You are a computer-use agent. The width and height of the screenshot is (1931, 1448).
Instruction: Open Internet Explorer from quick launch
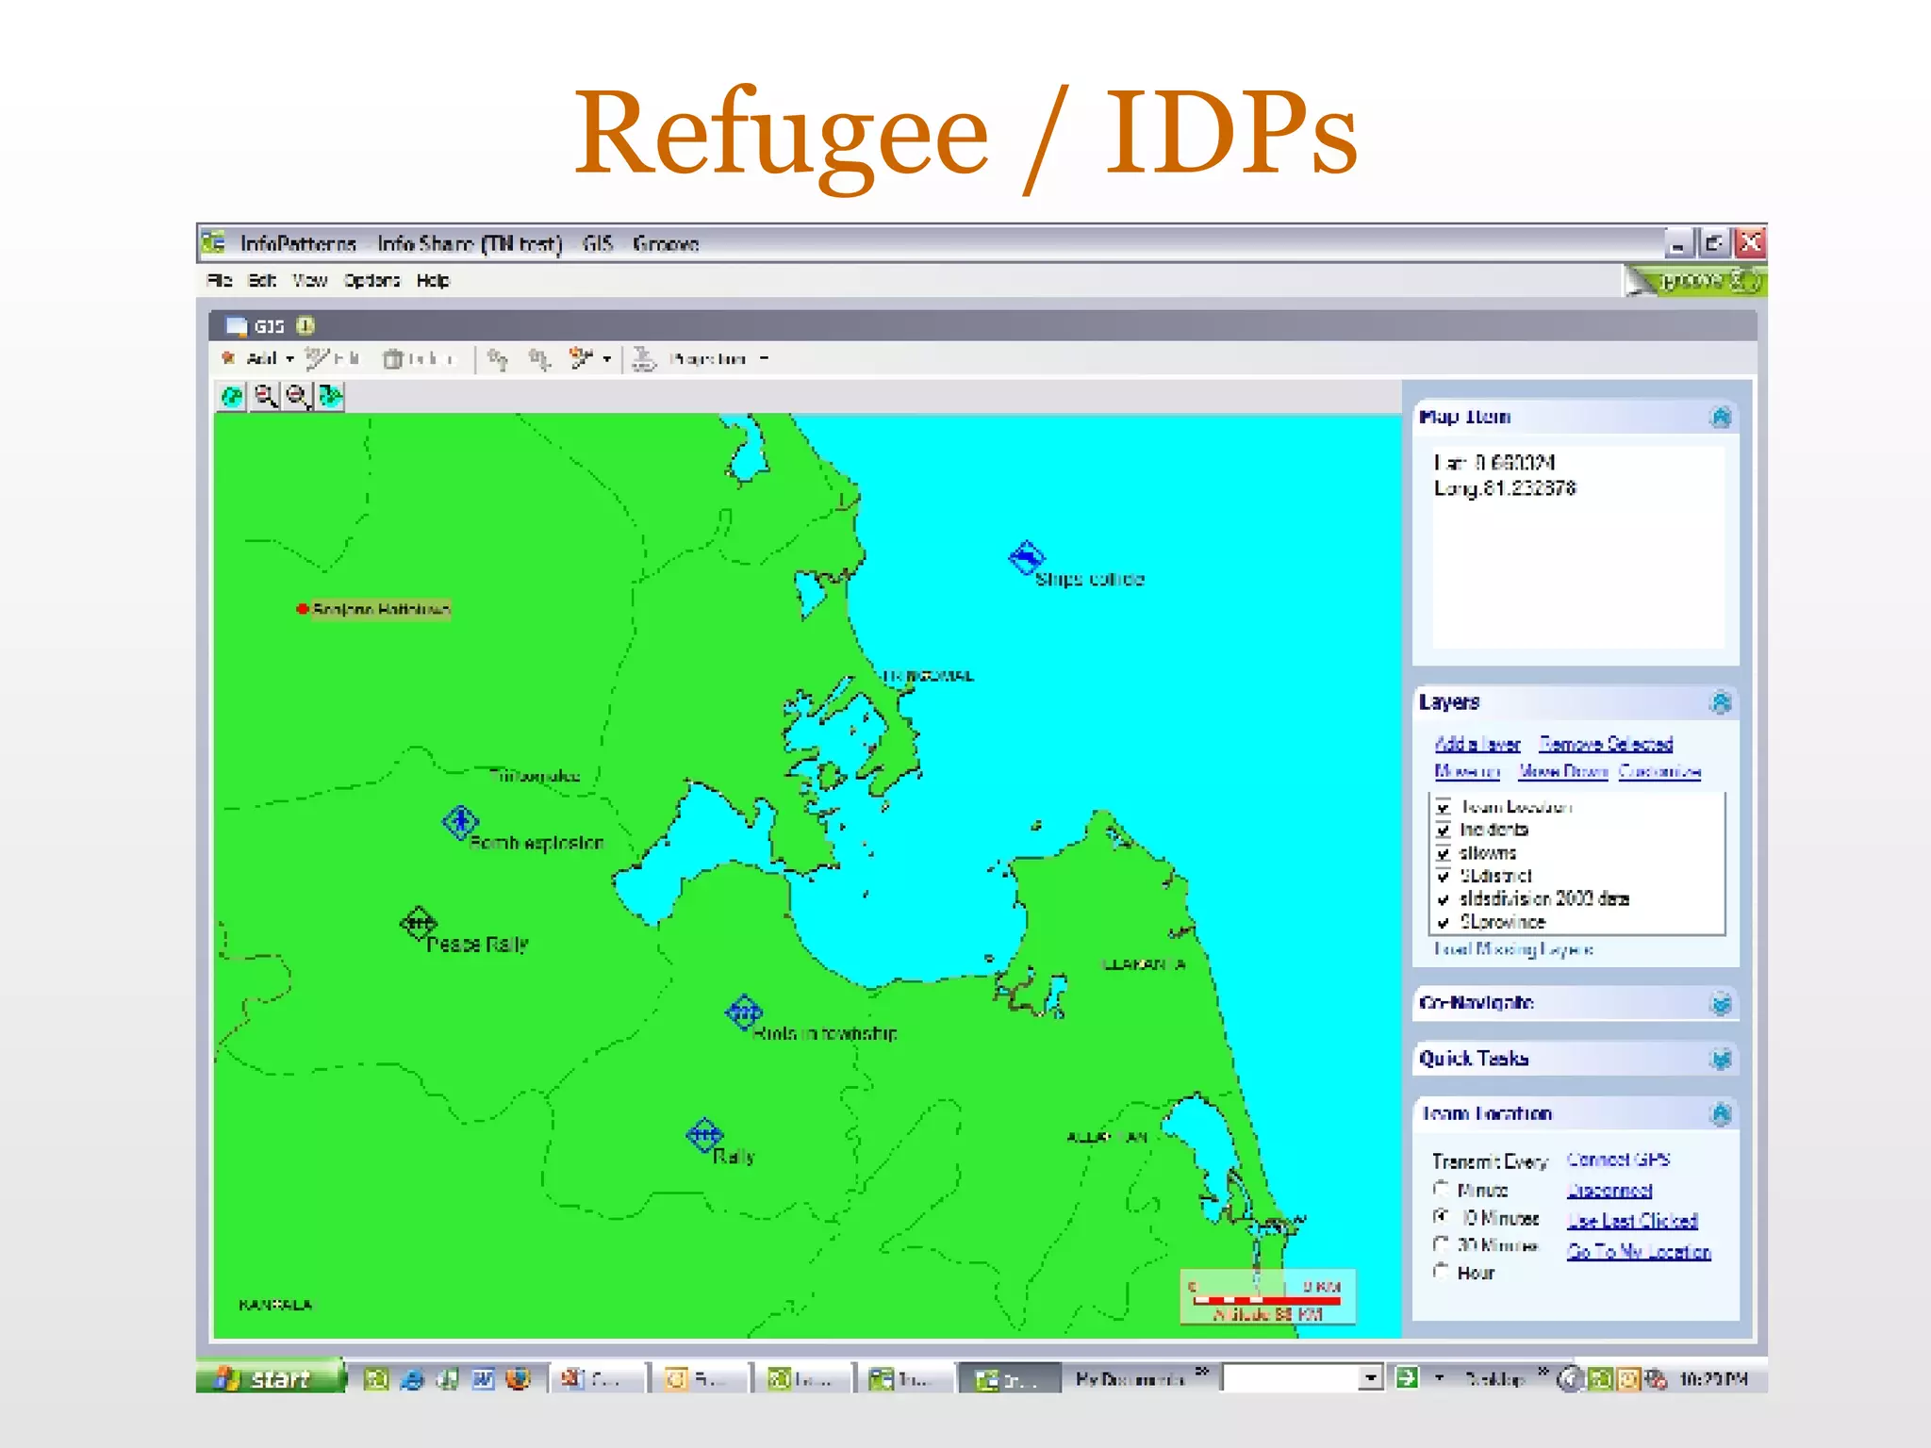click(412, 1379)
